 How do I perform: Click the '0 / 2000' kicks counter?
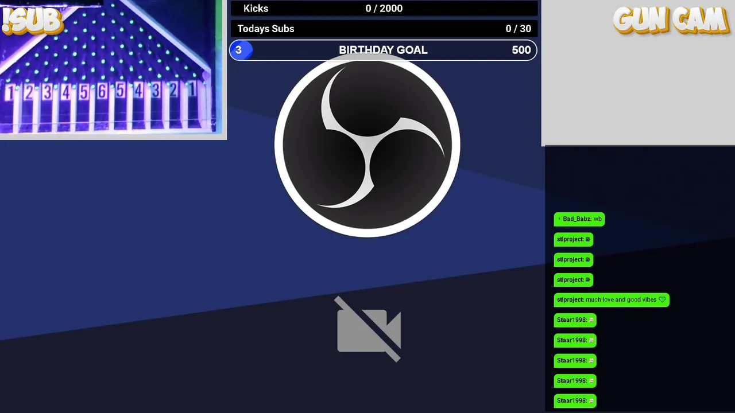(x=384, y=8)
